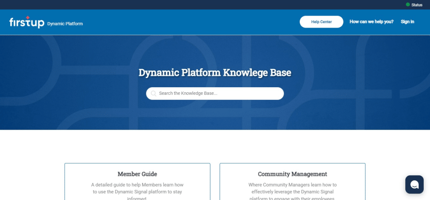Image resolution: width=430 pixels, height=200 pixels.
Task: Click the firstup logo
Action: coord(26,23)
